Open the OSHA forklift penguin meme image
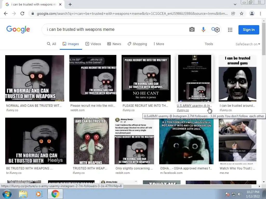The width and height of the screenshot is (266, 199). tap(186, 141)
